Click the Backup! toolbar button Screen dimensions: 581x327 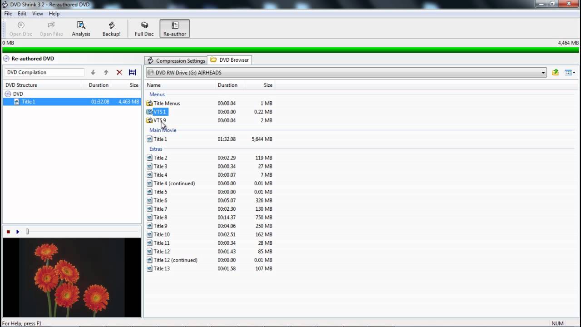click(111, 29)
